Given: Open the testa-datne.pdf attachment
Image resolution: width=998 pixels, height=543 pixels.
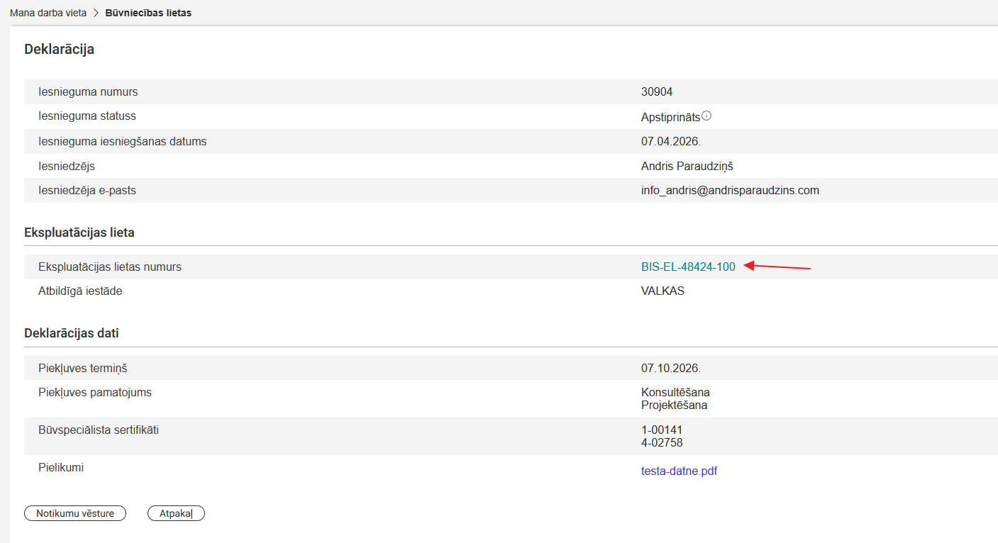Looking at the screenshot, I should click(679, 471).
